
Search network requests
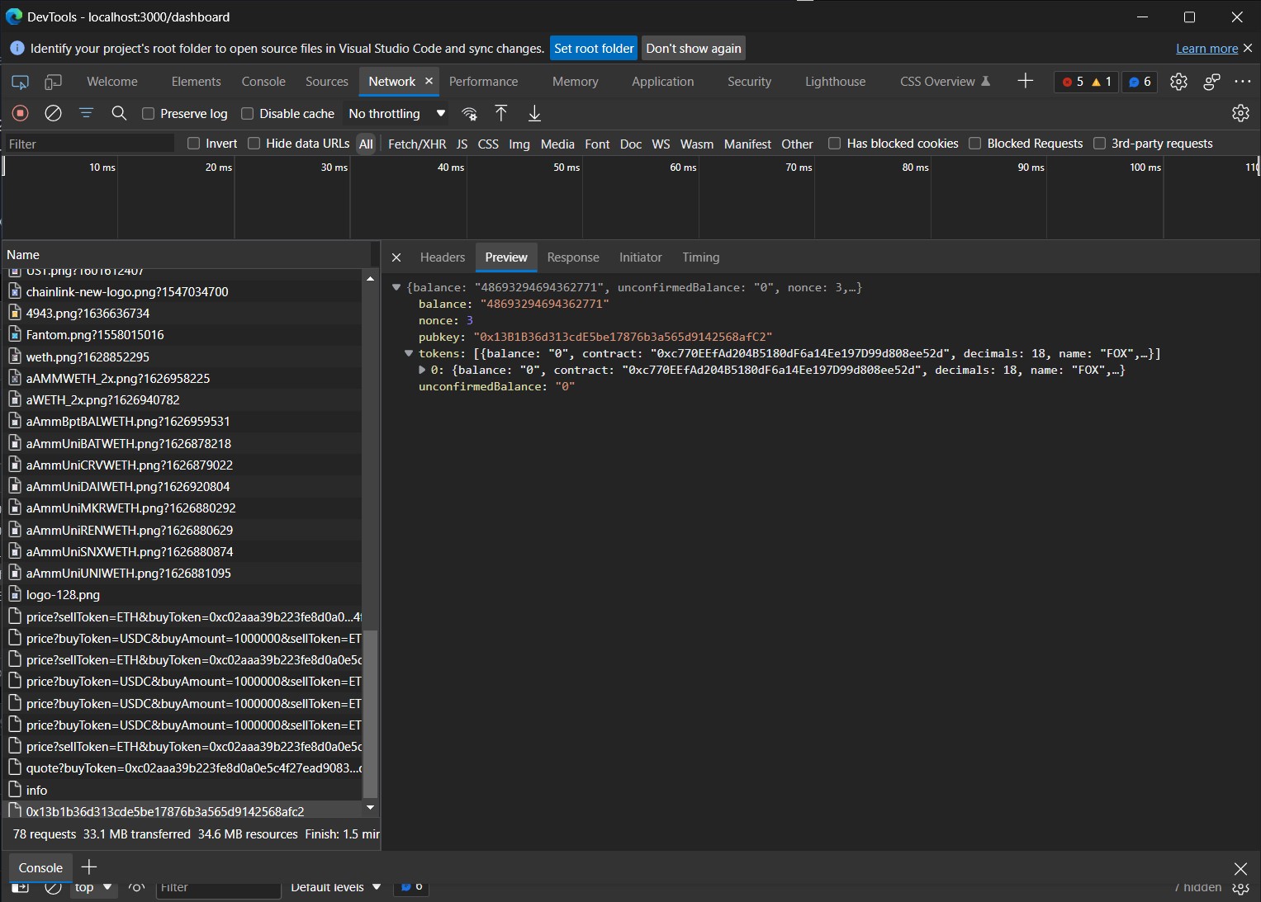pyautogui.click(x=119, y=113)
